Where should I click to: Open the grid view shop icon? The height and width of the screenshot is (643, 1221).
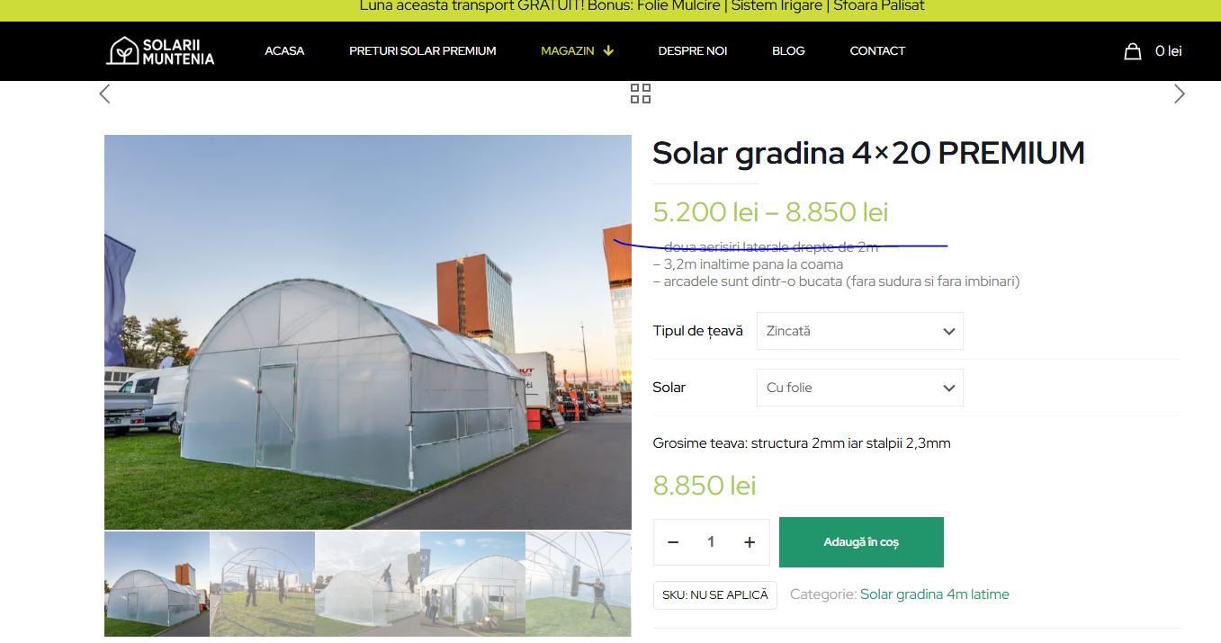[x=640, y=94]
